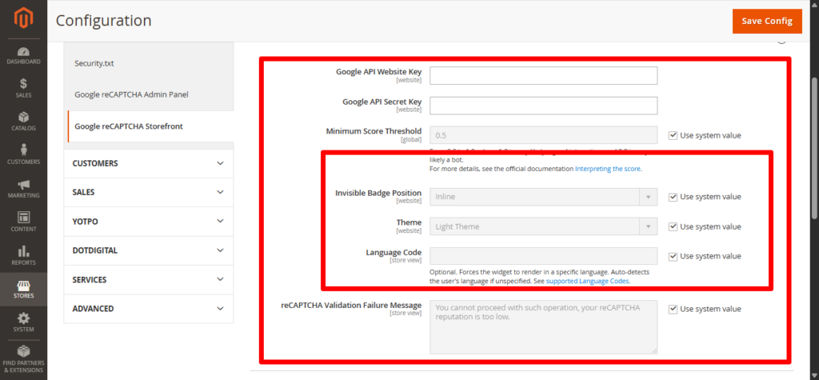
Task: Toggle Use system value for Language Code
Action: click(x=673, y=256)
